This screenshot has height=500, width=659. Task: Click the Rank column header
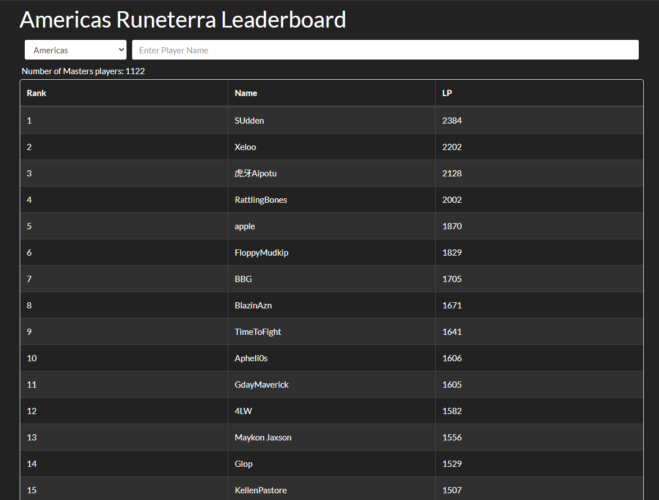pyautogui.click(x=36, y=93)
